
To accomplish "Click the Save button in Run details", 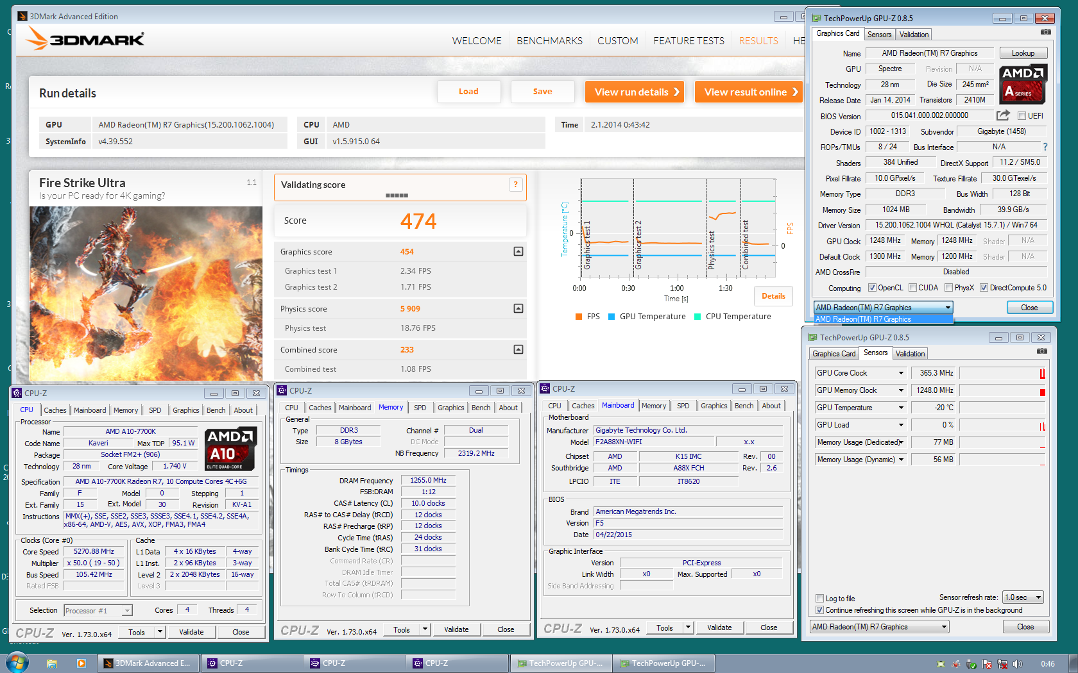I will click(542, 92).
